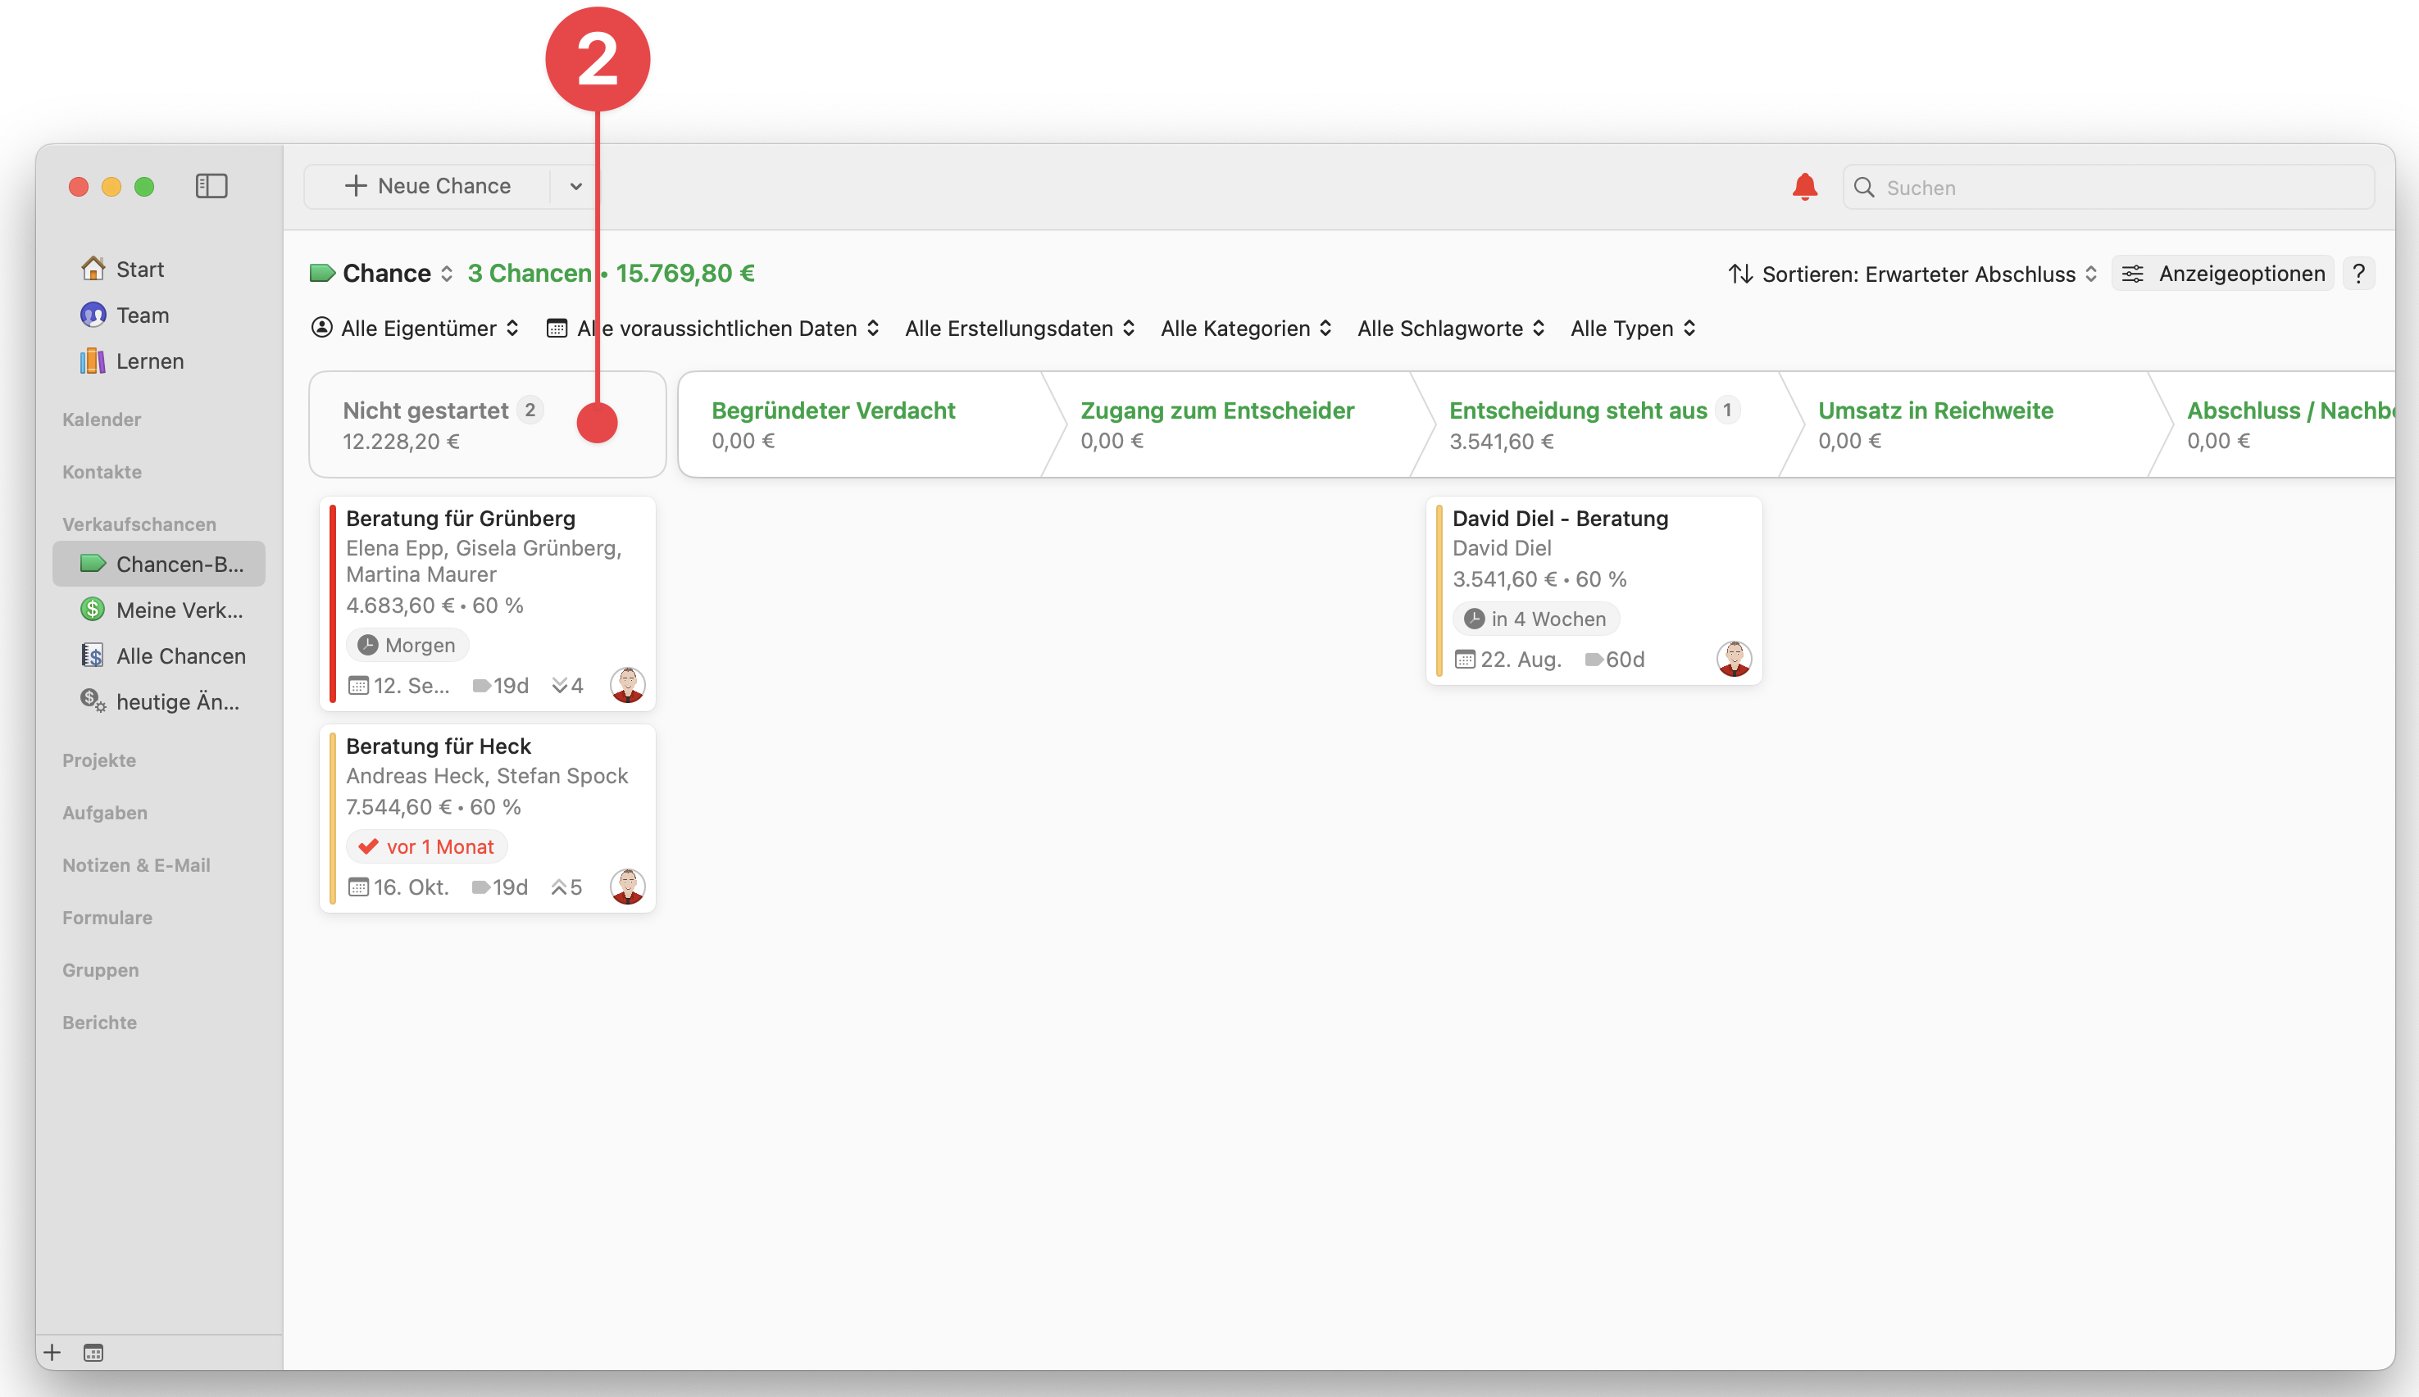Click the 'in 4 Wochen' task pill
This screenshot has height=1397, width=2419.
tap(1535, 619)
